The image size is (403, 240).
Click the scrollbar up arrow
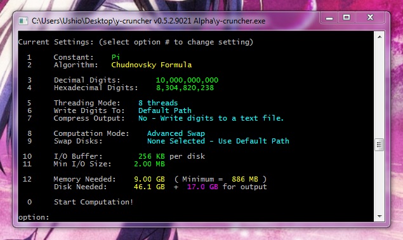tap(380, 37)
